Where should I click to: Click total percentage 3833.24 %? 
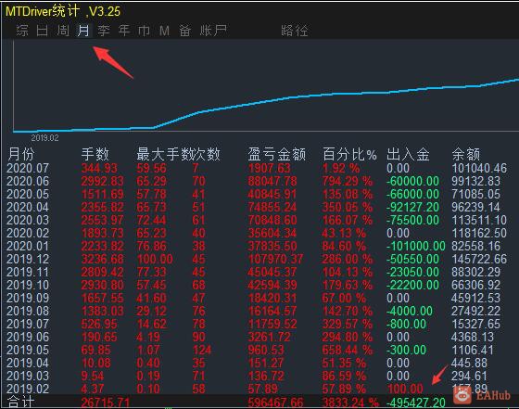(351, 403)
